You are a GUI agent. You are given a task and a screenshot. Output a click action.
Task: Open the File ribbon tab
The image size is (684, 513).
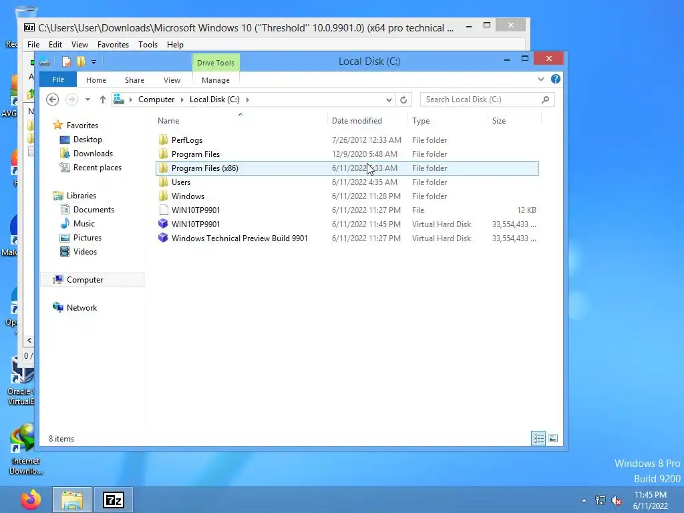coord(58,80)
